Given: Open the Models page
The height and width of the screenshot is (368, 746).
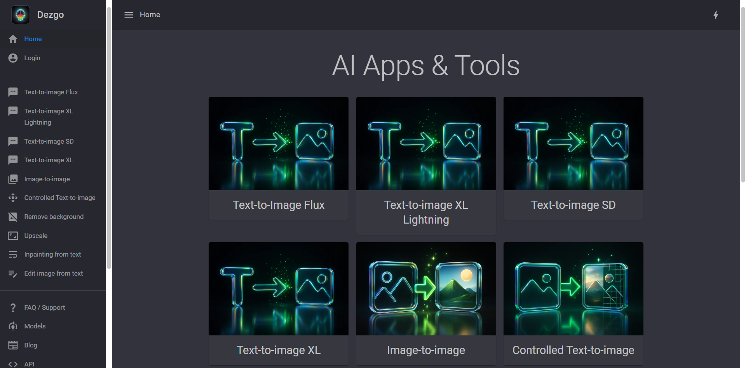Looking at the screenshot, I should point(35,326).
